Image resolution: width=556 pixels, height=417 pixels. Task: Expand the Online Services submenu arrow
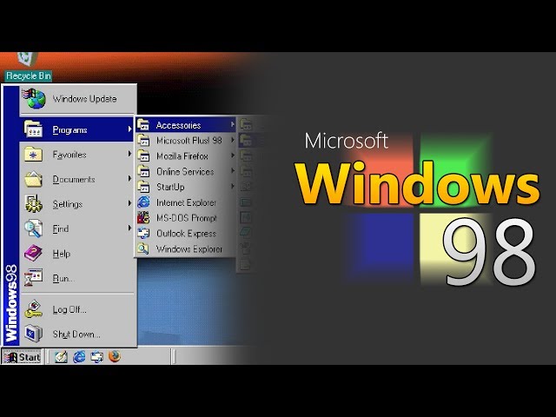point(233,171)
